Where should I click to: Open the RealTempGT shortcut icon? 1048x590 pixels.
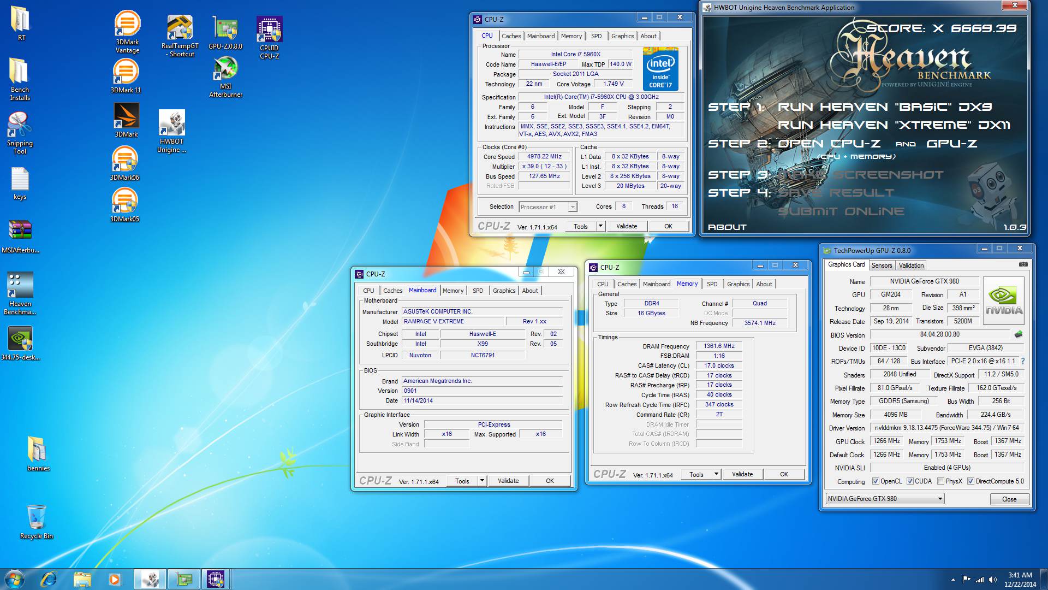pos(180,36)
